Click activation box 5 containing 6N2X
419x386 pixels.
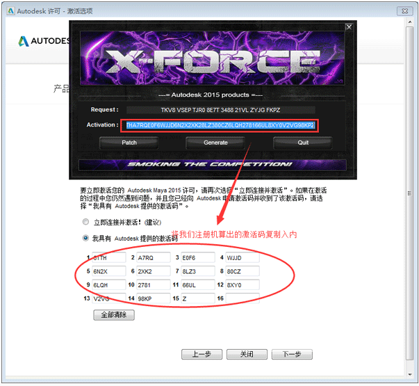(x=109, y=271)
